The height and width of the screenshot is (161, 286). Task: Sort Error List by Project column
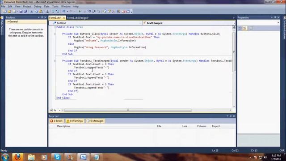[x=215, y=126]
